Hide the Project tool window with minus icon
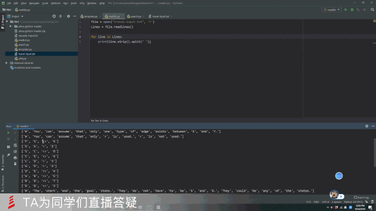376x211 pixels. pos(75,16)
